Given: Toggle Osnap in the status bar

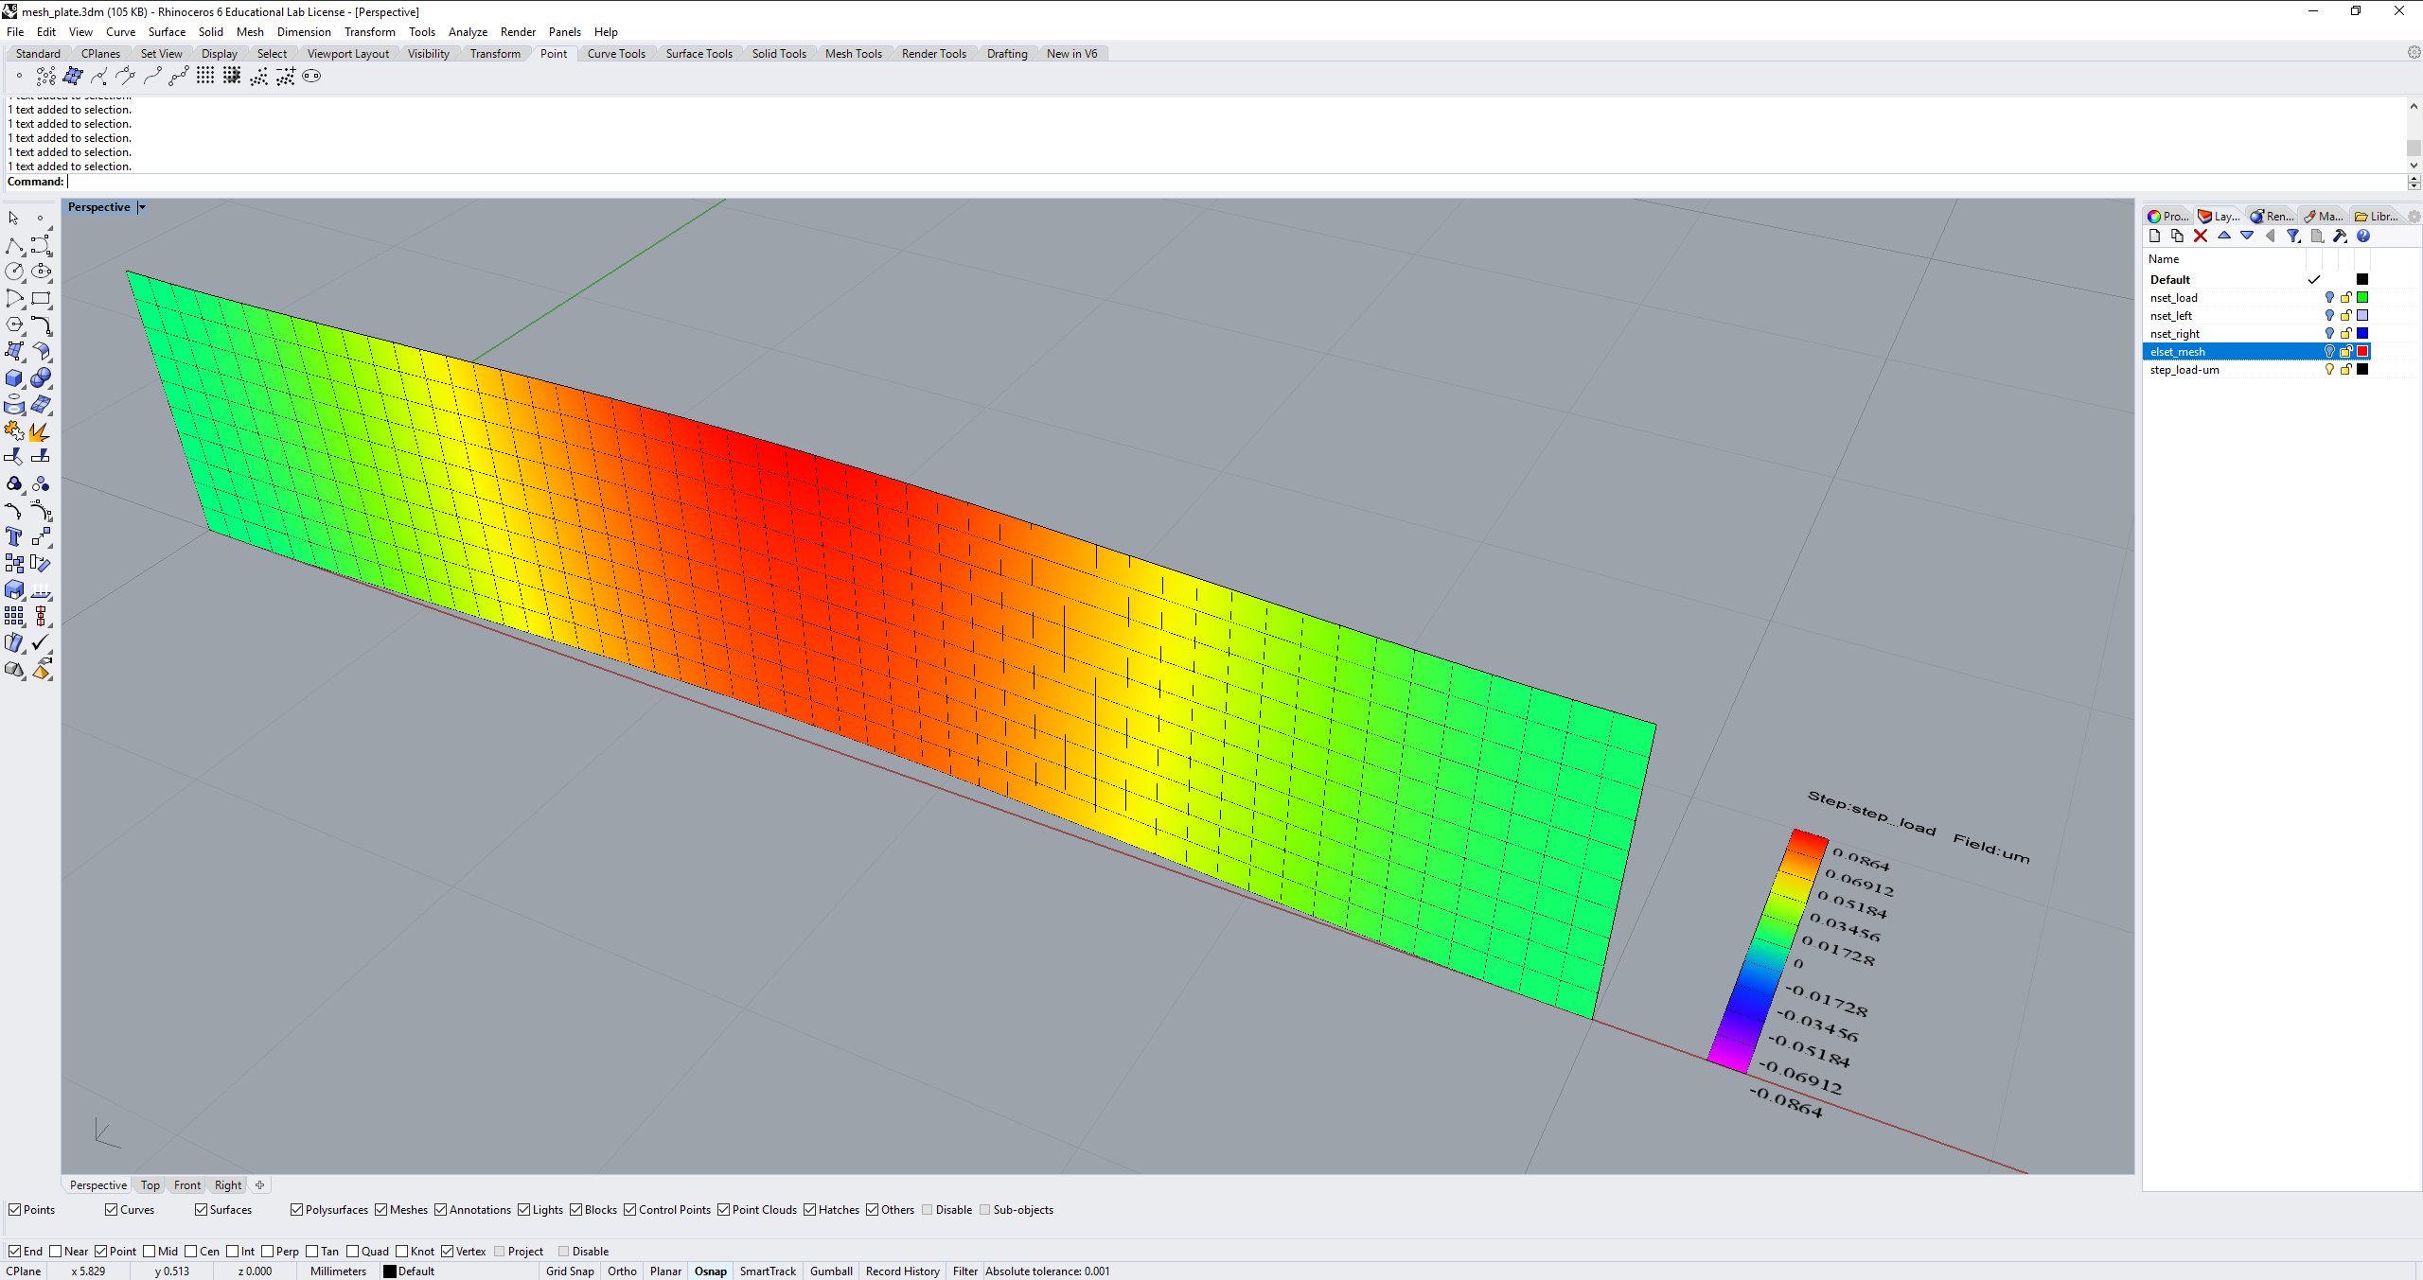Looking at the screenshot, I should [x=709, y=1271].
